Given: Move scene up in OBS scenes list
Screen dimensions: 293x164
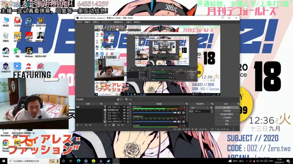Looking at the screenshot, I should click(86, 125).
